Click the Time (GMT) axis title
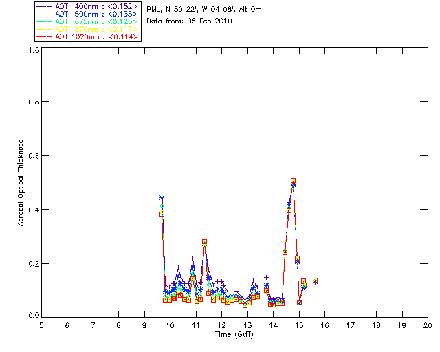Screen dimensions: 440x352 (234, 335)
